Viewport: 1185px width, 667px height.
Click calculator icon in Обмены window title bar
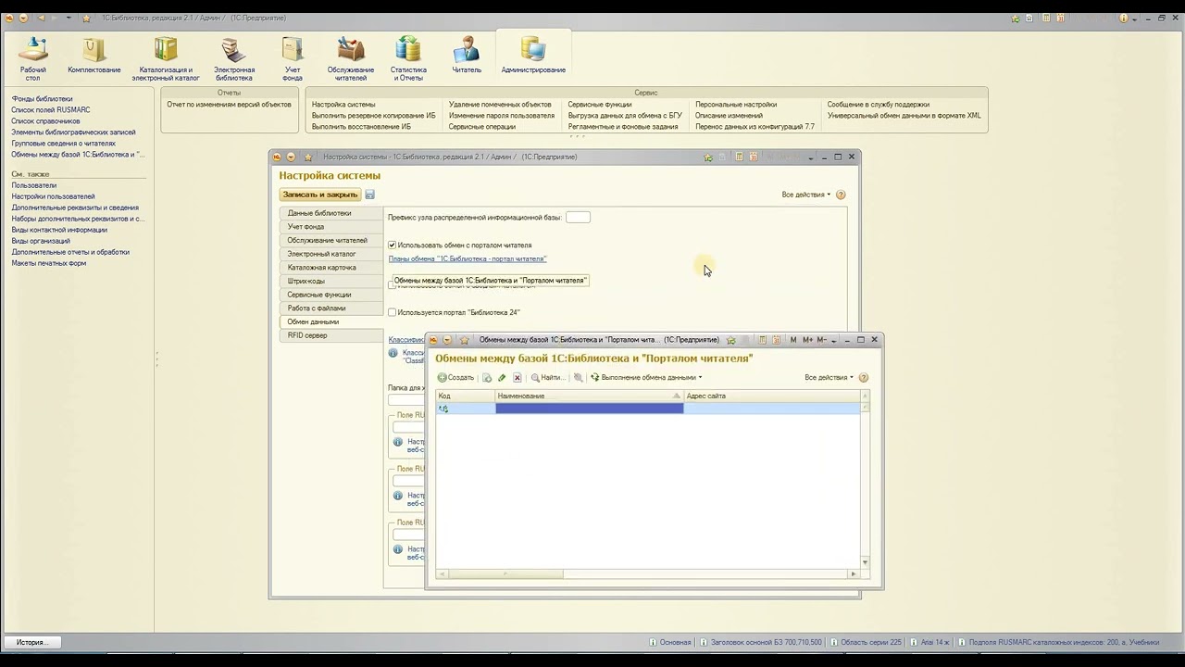tap(761, 340)
